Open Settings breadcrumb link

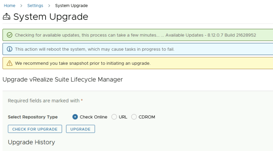click(x=35, y=6)
